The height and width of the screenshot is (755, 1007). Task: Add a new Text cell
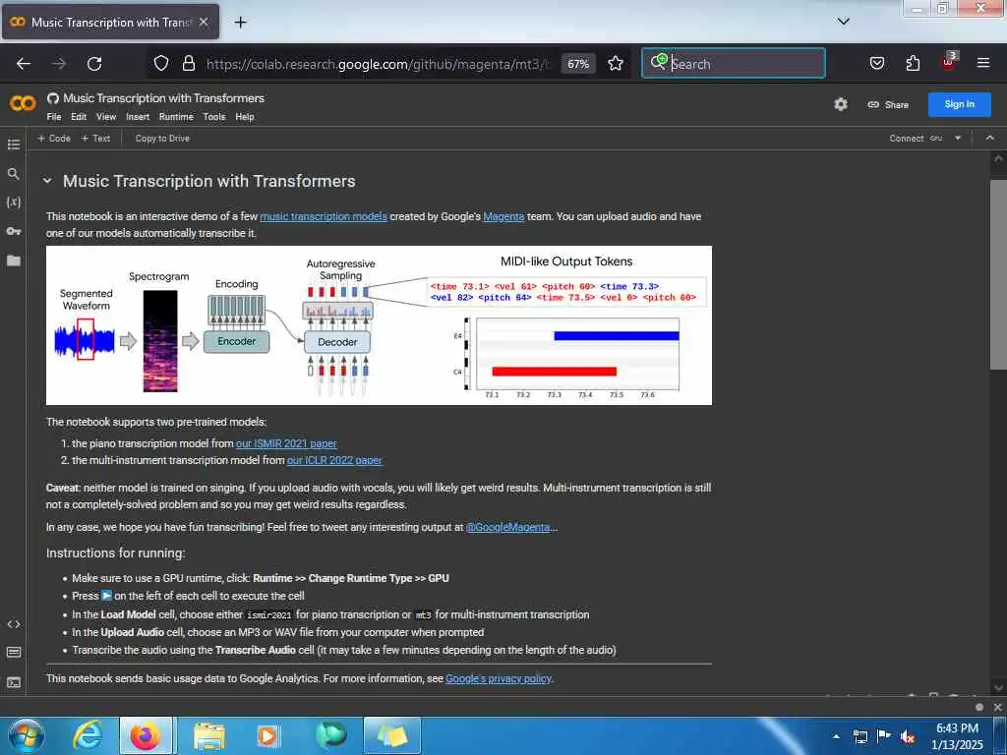point(95,138)
